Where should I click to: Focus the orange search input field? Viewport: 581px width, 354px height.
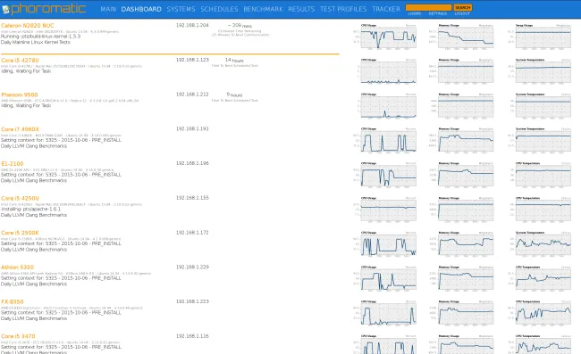(429, 7)
